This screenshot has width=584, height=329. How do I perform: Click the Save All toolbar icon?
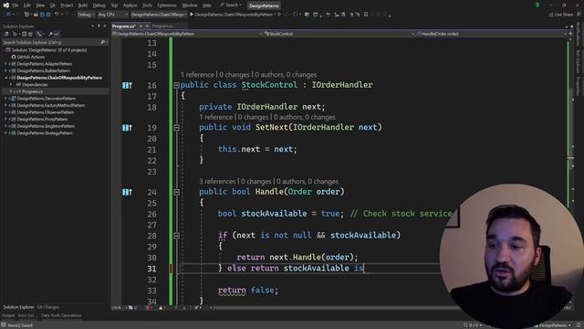tap(48, 15)
